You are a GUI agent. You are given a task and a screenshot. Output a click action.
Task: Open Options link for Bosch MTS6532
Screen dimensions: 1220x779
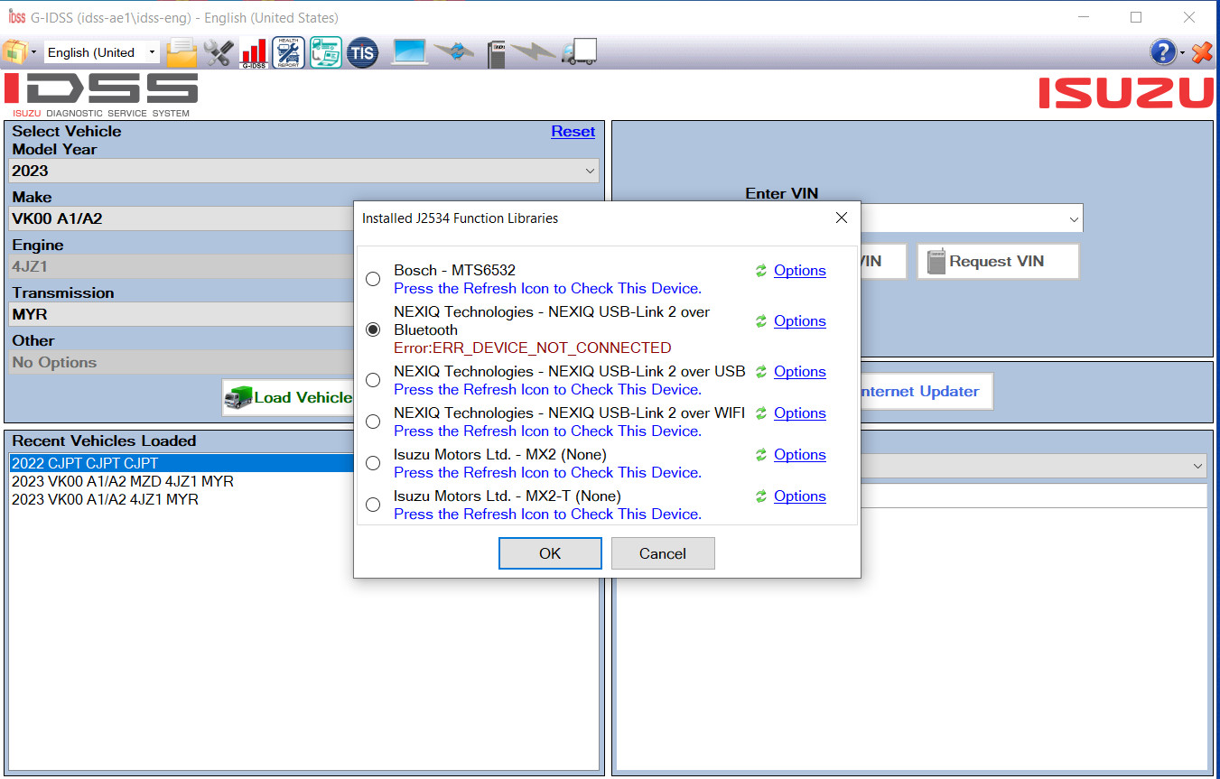point(799,271)
